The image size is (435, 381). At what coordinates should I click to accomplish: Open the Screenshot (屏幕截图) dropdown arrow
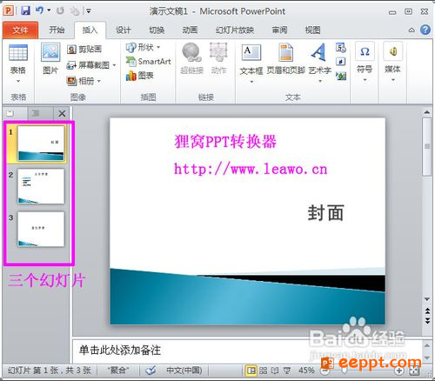tap(114, 65)
